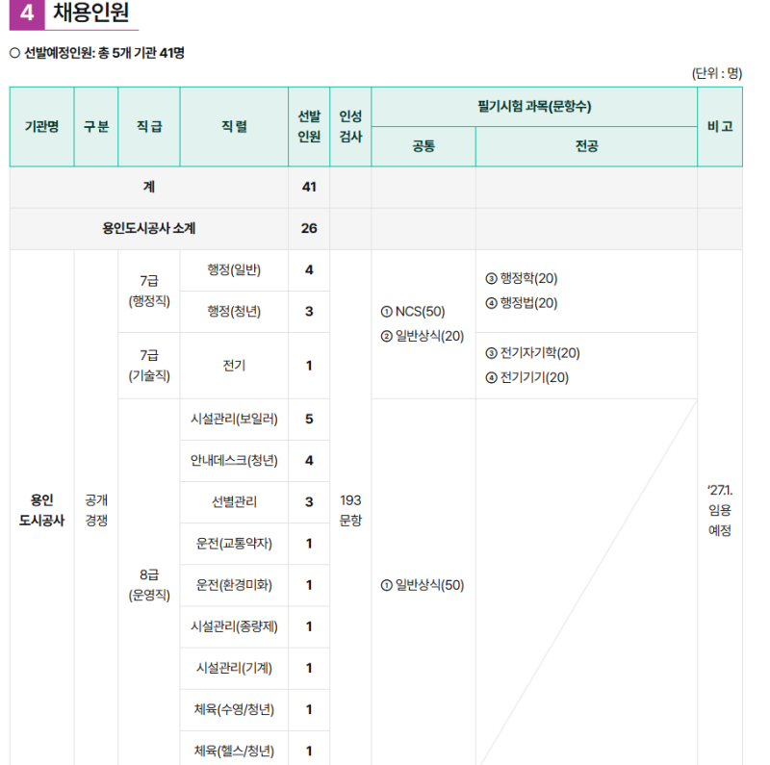
Task: Click the 8급 (운영직) grade cell
Action: click(x=149, y=585)
